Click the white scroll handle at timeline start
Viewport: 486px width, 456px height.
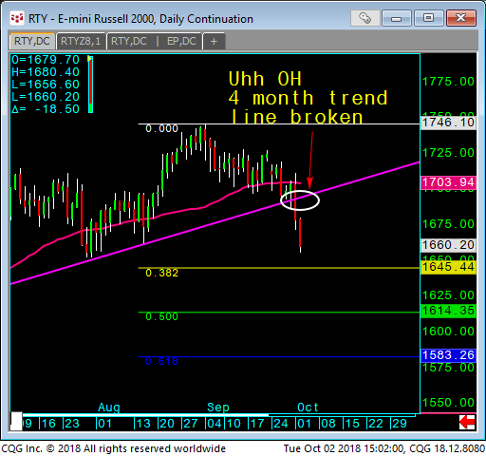coord(16,421)
